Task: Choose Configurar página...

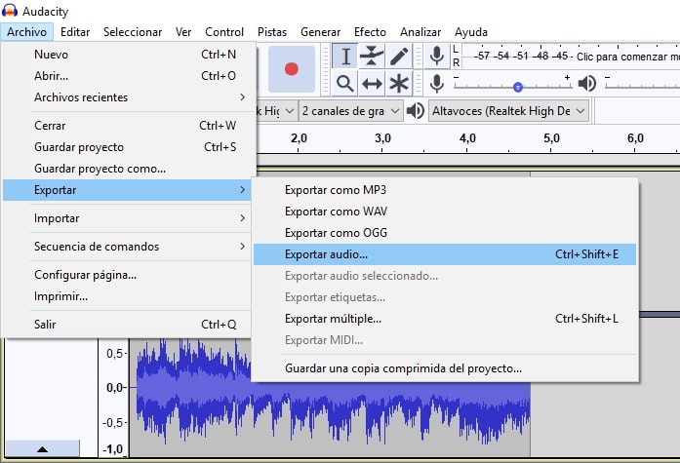Action: click(127, 275)
